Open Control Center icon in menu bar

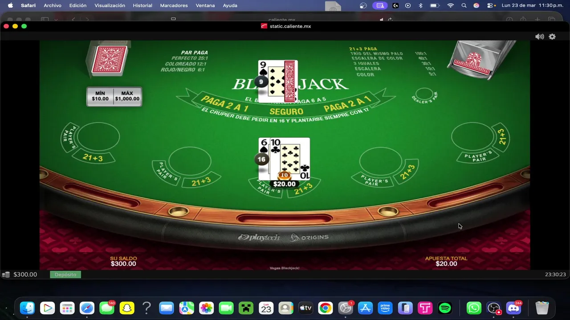(x=490, y=5)
